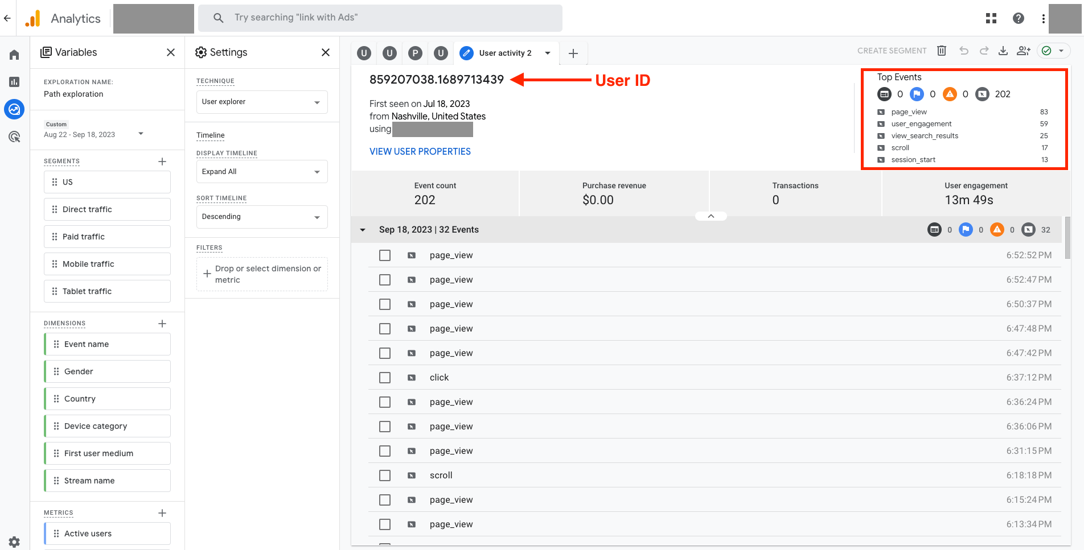This screenshot has width=1084, height=550.
Task: Select the Active users metric
Action: pyautogui.click(x=107, y=534)
